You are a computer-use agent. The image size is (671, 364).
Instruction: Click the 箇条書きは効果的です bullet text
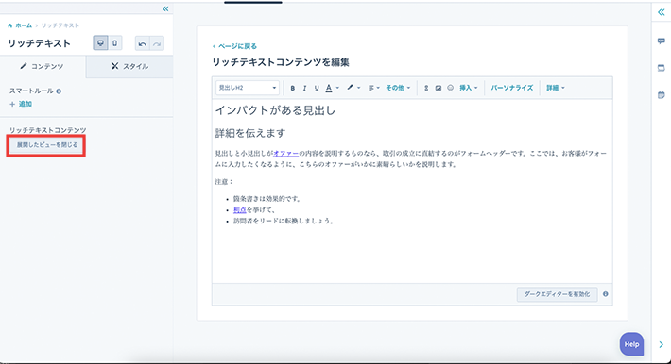point(267,199)
